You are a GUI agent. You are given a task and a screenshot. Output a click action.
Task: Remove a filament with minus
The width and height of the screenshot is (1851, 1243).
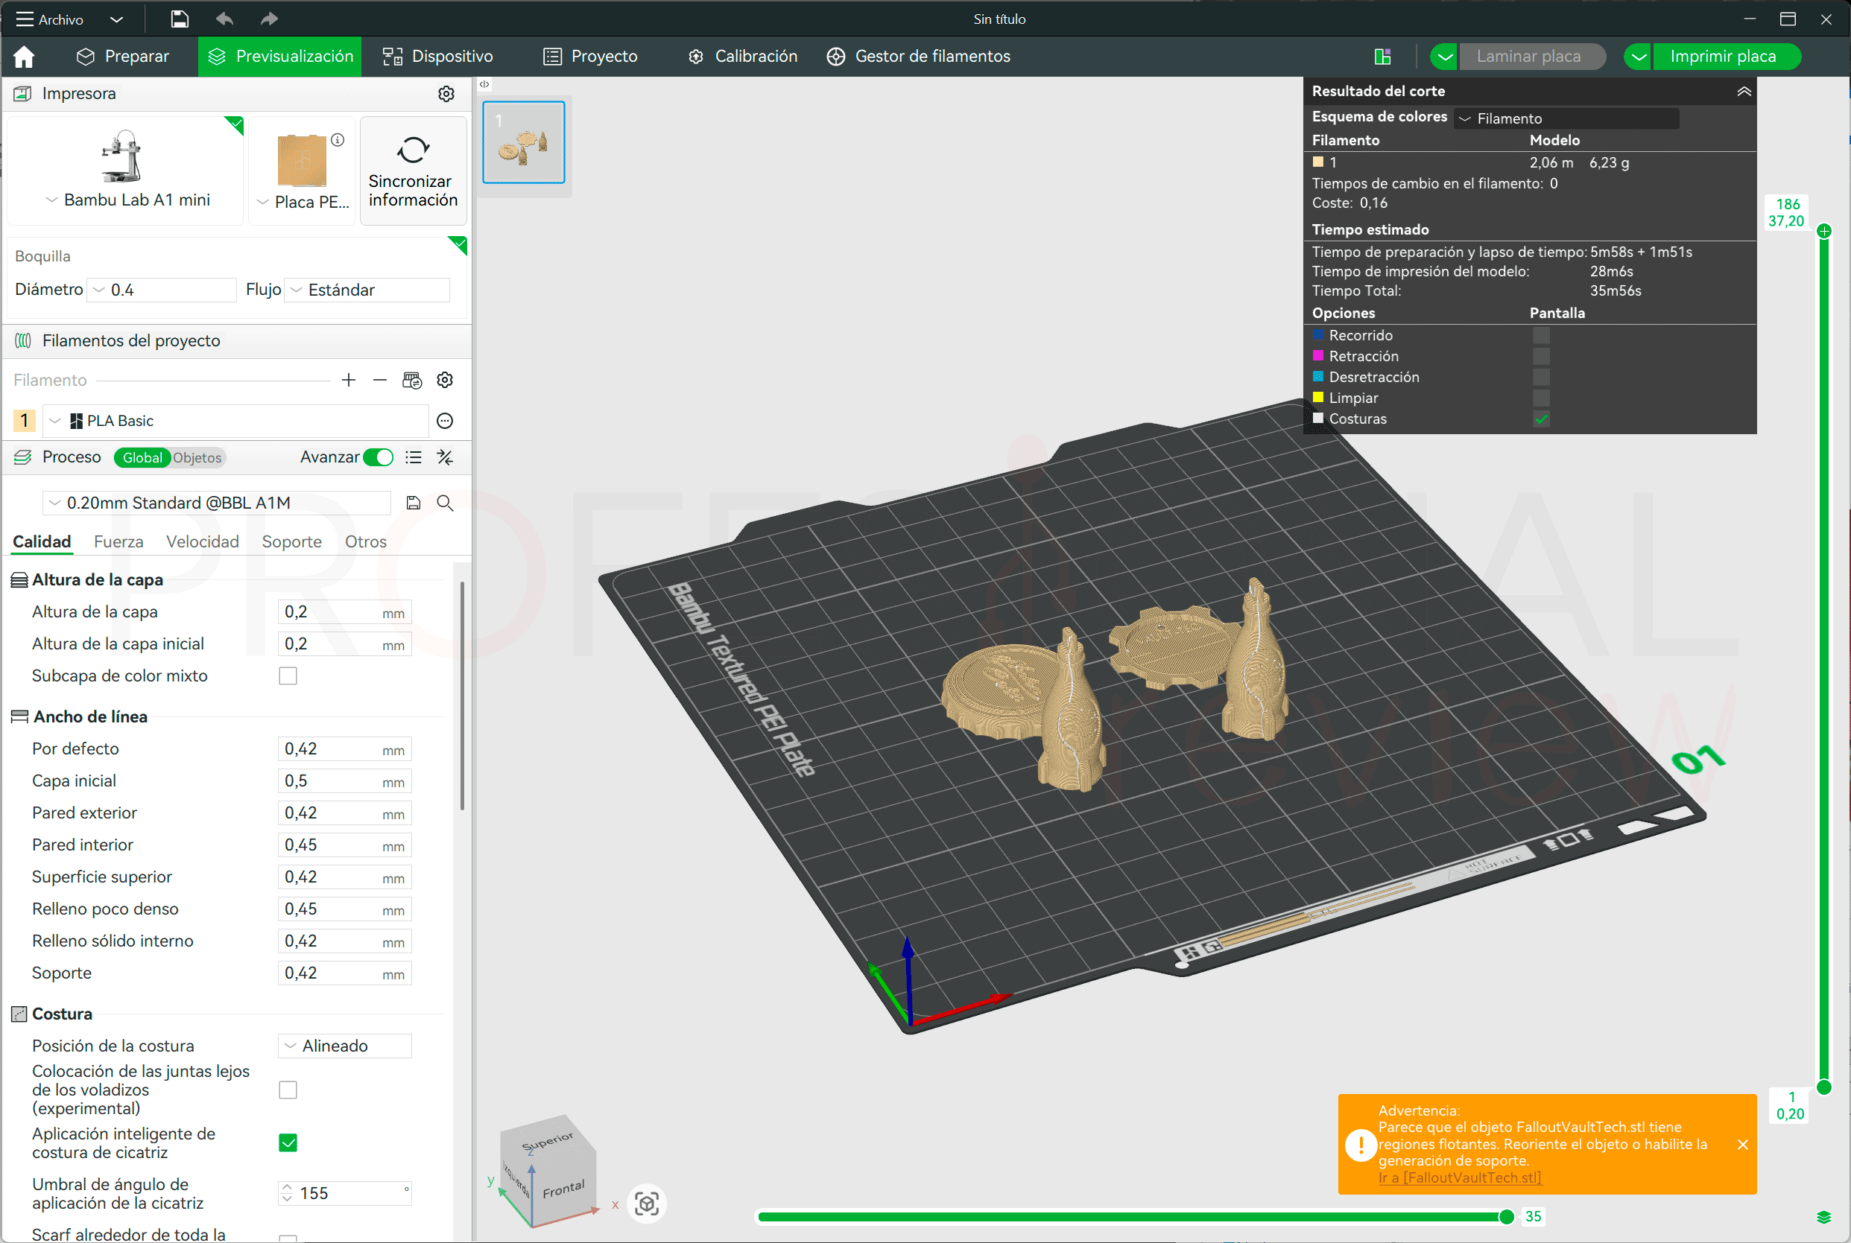(x=380, y=381)
